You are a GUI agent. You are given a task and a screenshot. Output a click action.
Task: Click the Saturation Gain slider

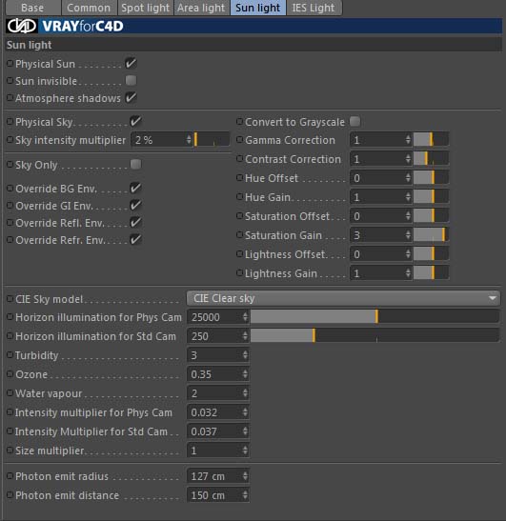432,235
